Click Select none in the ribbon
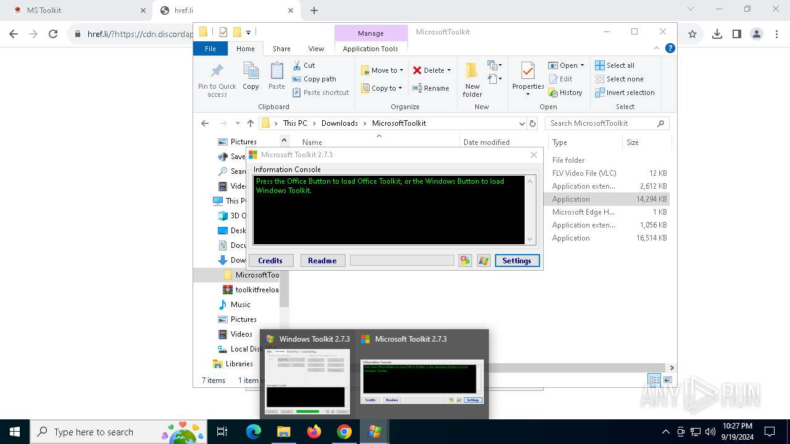The width and height of the screenshot is (790, 444). coord(619,79)
